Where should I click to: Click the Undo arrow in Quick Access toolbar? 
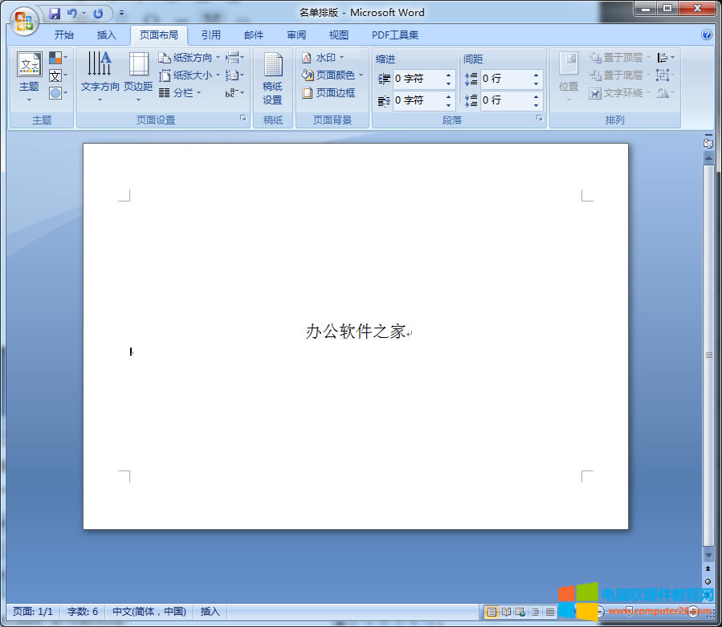73,14
